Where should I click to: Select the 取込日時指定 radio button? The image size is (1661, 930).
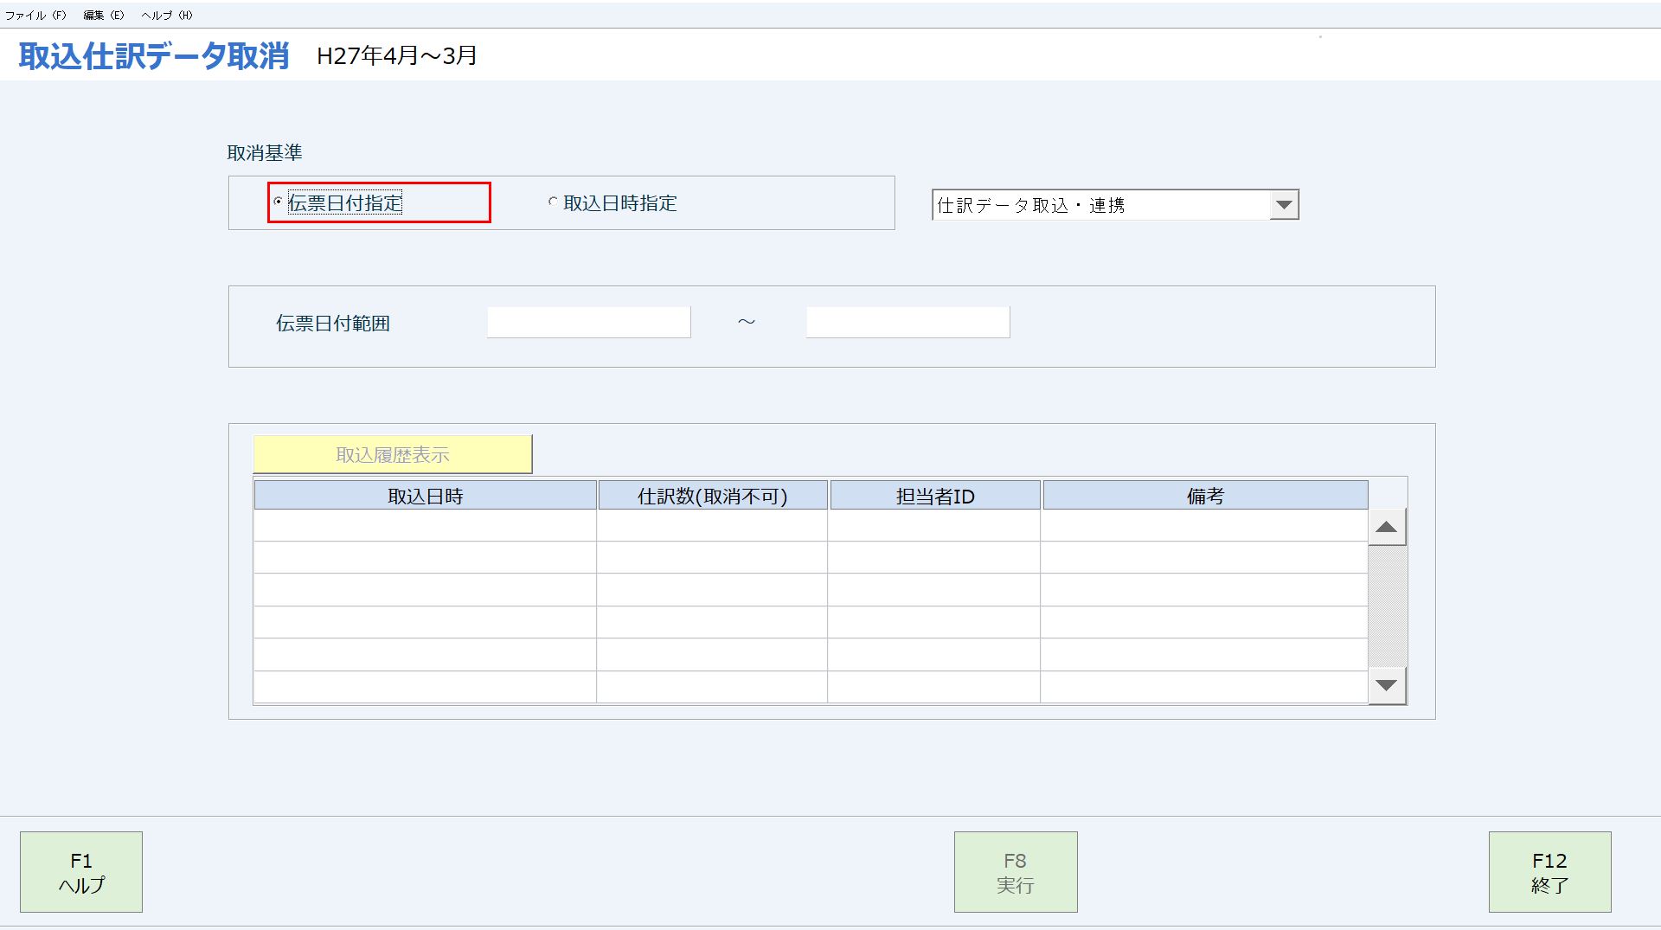551,202
